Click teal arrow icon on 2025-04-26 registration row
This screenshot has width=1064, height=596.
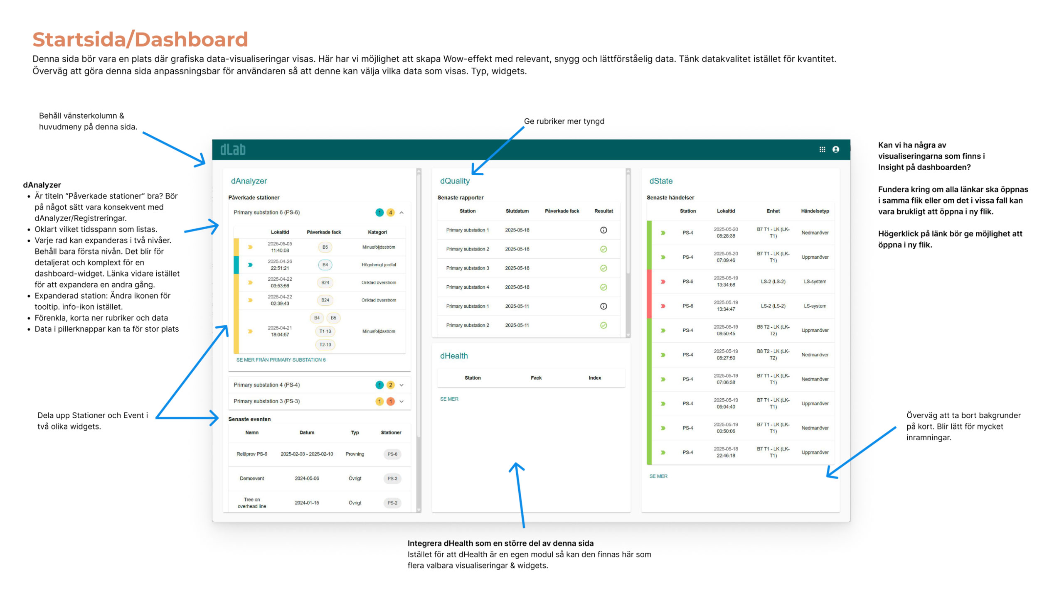250,265
